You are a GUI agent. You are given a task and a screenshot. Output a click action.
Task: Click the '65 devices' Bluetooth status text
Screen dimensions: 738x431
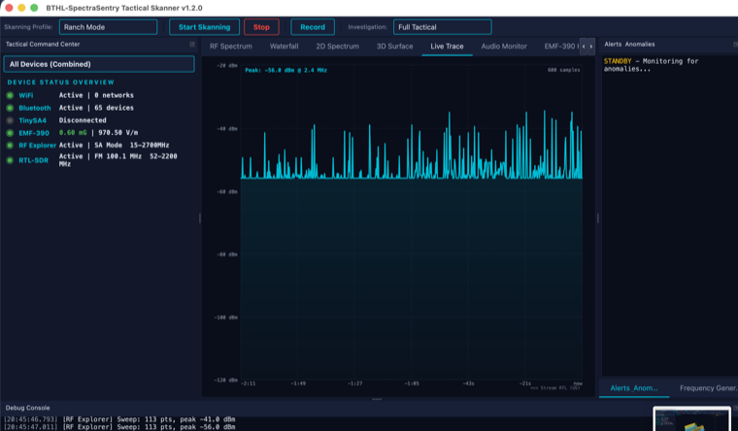pyautogui.click(x=114, y=108)
